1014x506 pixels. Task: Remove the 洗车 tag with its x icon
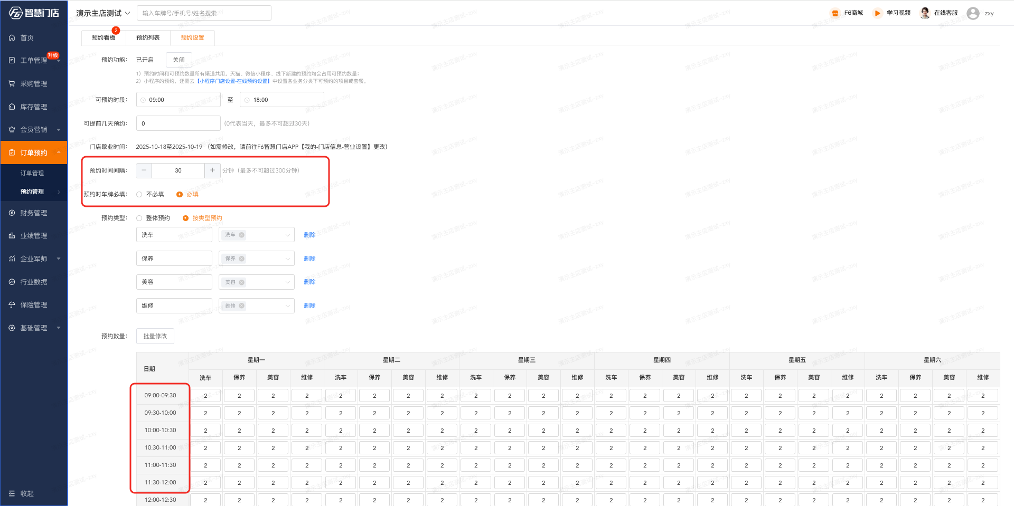(x=242, y=235)
